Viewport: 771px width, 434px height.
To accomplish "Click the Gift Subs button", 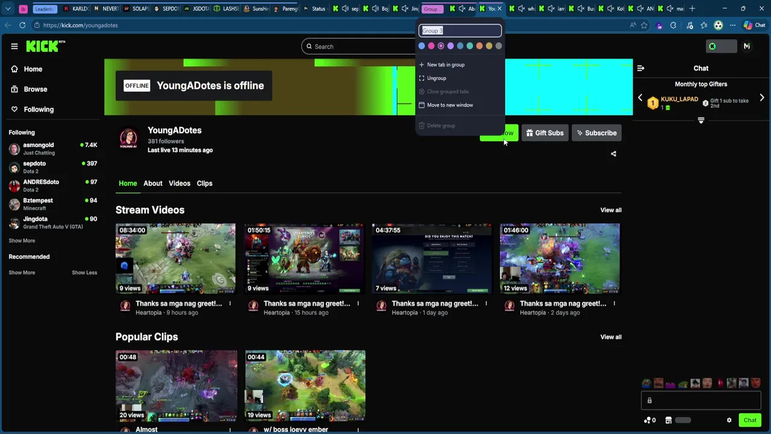I will [545, 133].
